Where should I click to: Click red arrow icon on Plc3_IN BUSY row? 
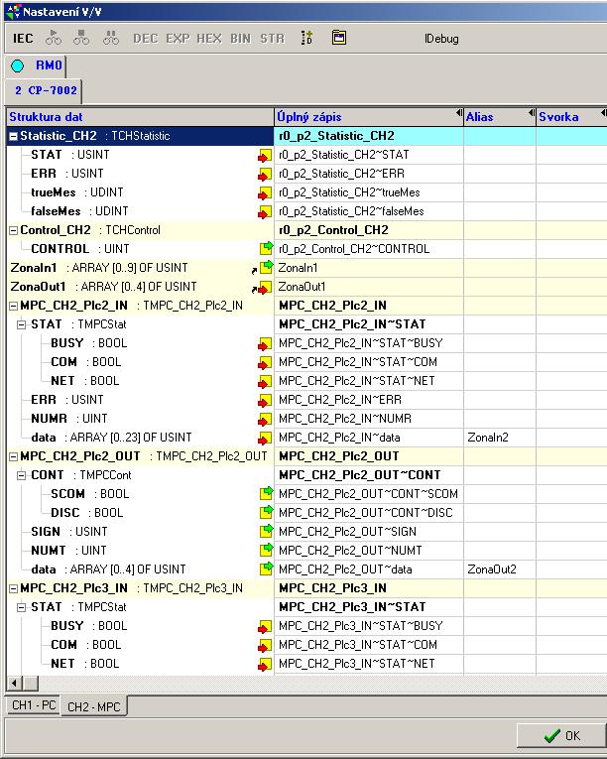[x=264, y=627]
